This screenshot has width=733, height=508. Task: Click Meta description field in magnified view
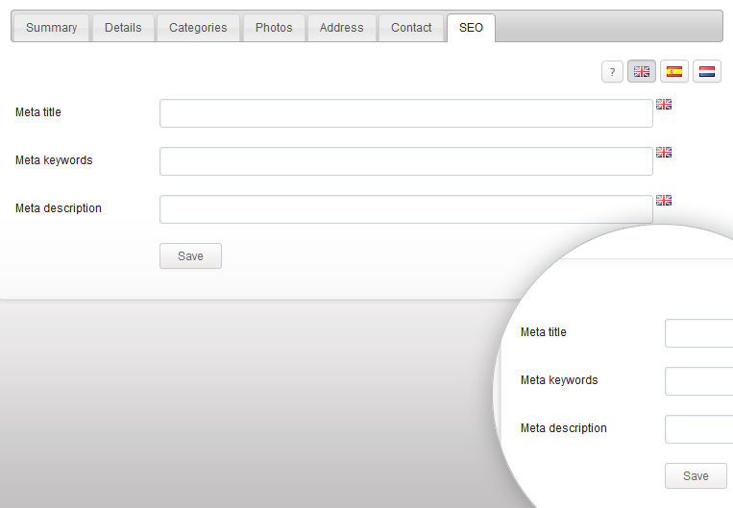click(x=698, y=429)
